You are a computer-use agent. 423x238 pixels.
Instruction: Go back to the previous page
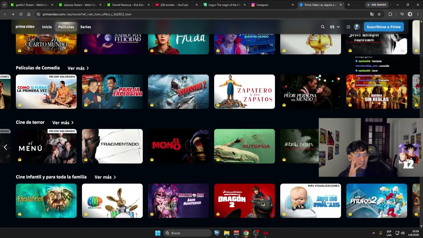pyautogui.click(x=5, y=14)
